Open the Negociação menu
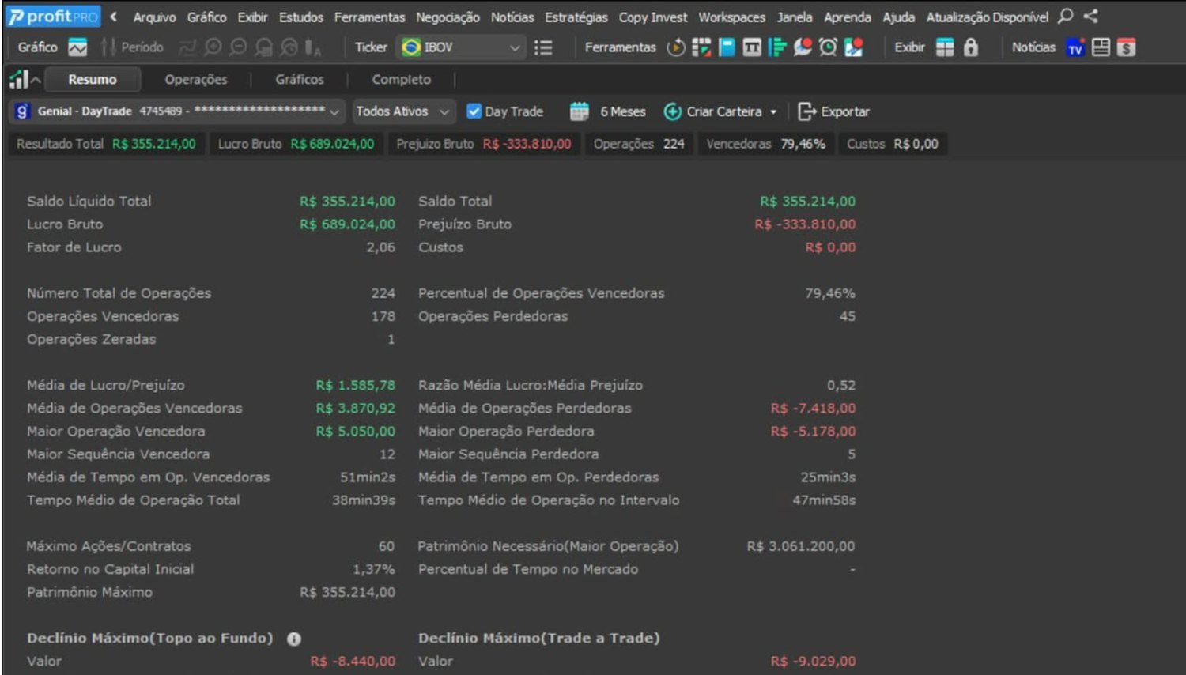 tap(448, 17)
